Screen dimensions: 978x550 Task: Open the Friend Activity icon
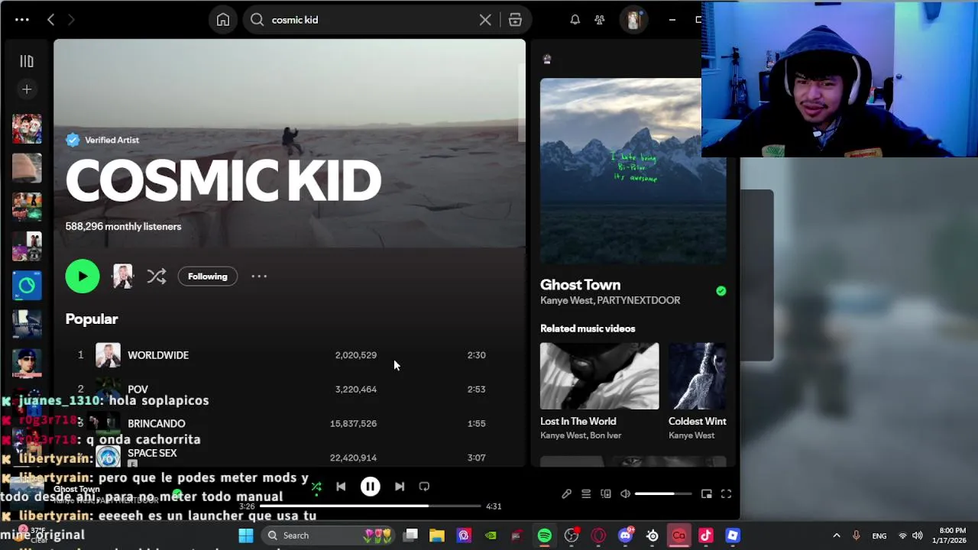click(x=600, y=20)
